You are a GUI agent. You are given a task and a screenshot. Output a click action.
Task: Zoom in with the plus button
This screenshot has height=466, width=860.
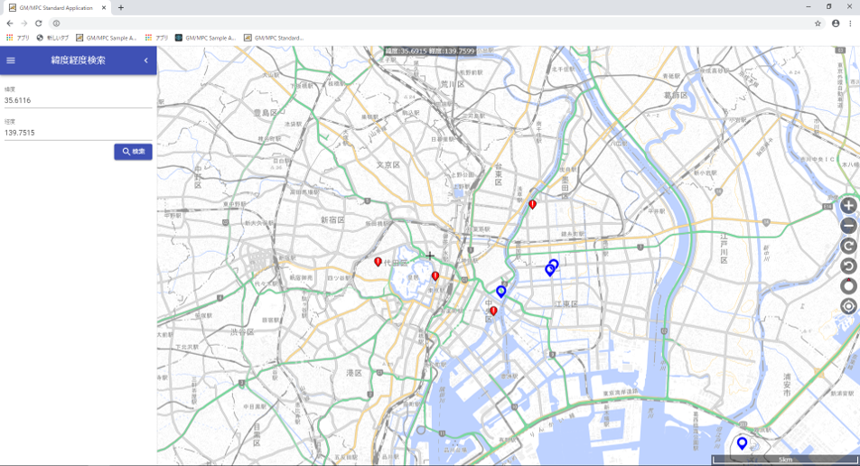(848, 206)
